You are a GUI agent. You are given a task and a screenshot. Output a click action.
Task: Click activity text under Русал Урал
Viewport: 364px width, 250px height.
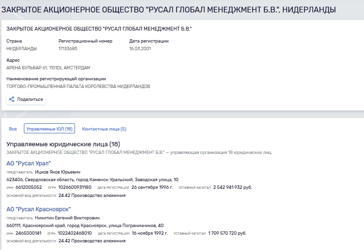point(92,196)
